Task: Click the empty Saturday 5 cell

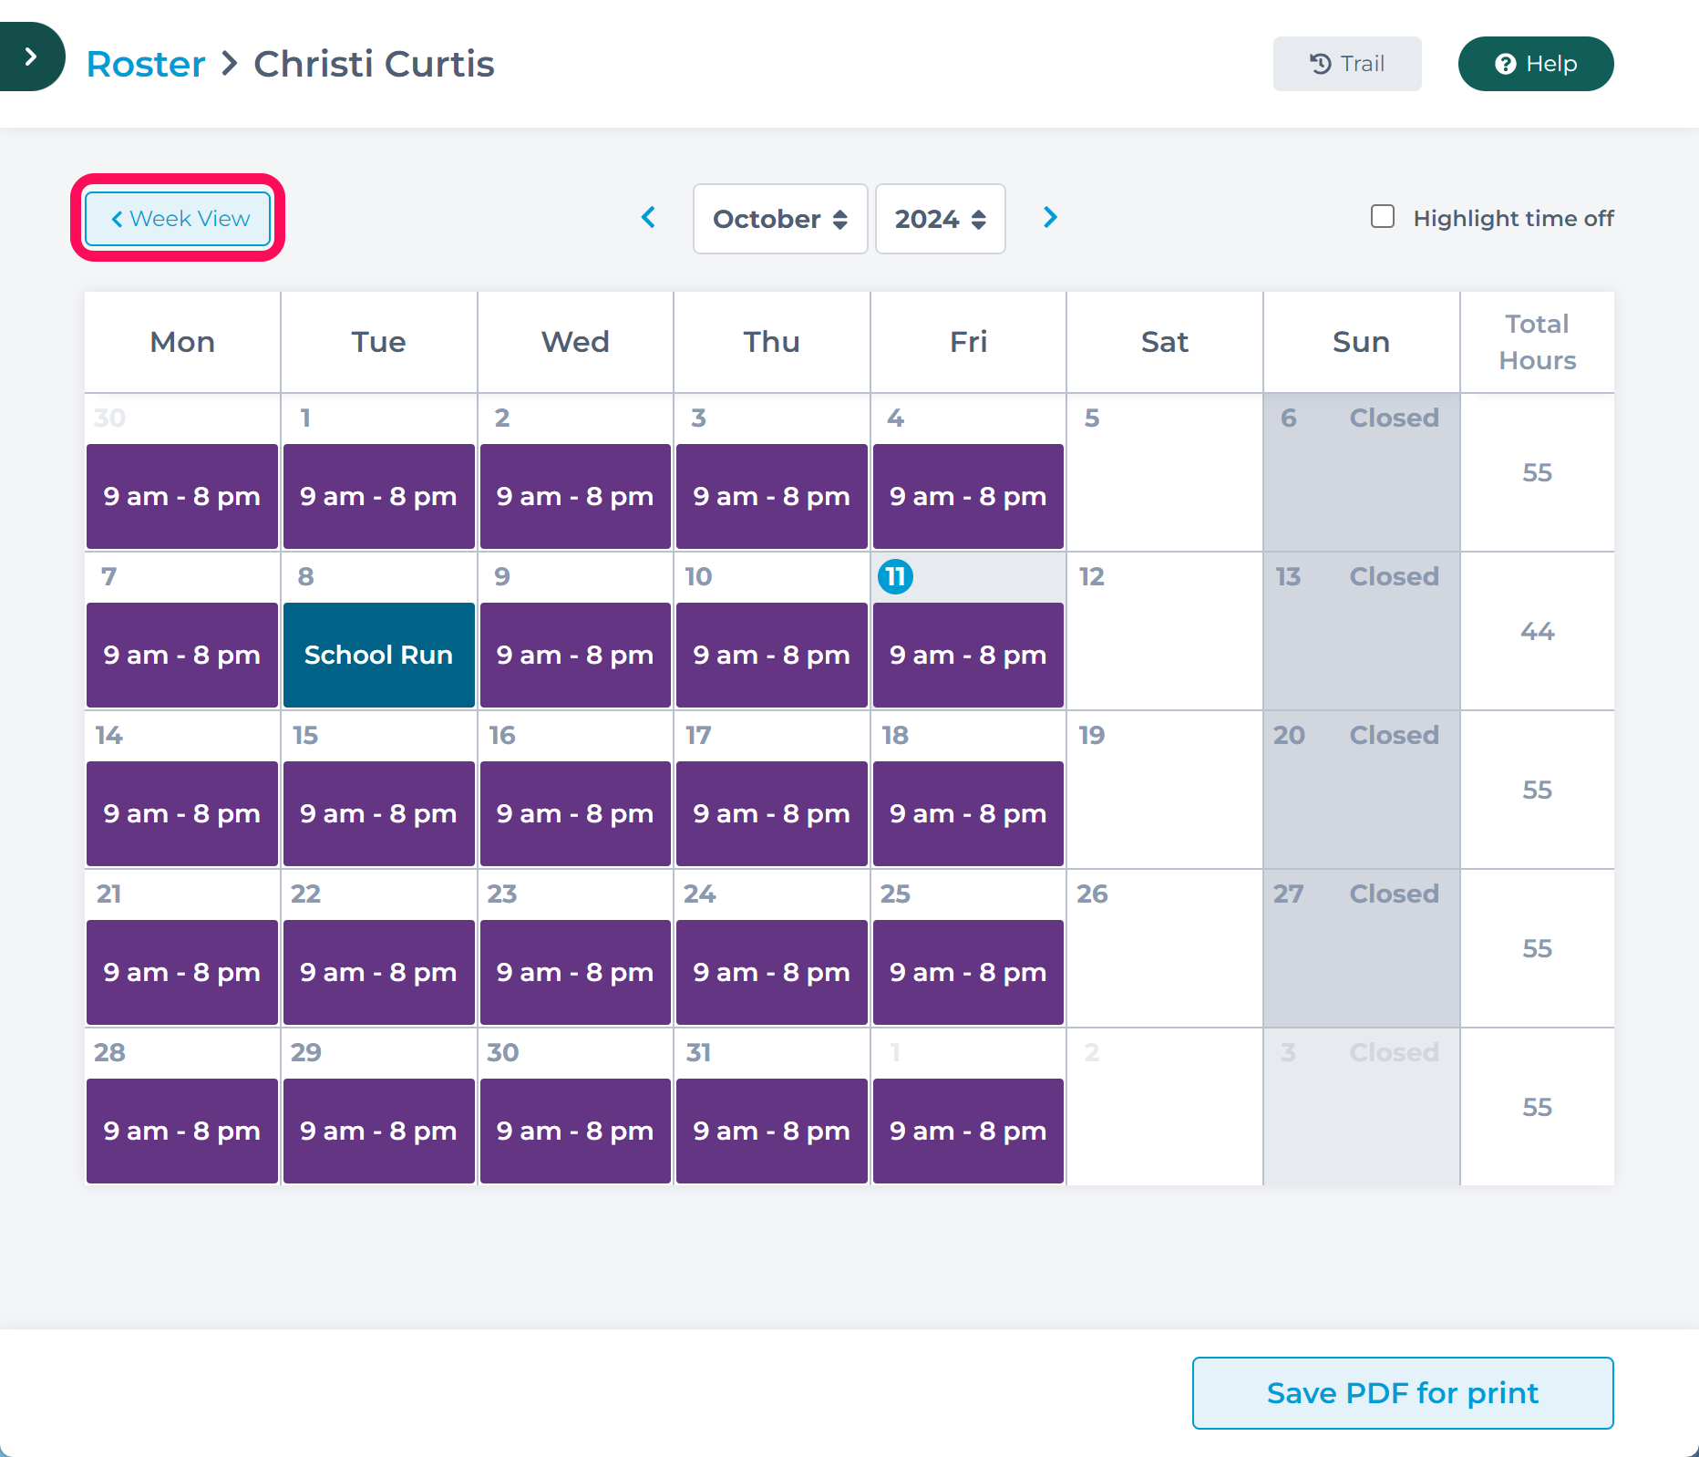Action: pos(1165,472)
